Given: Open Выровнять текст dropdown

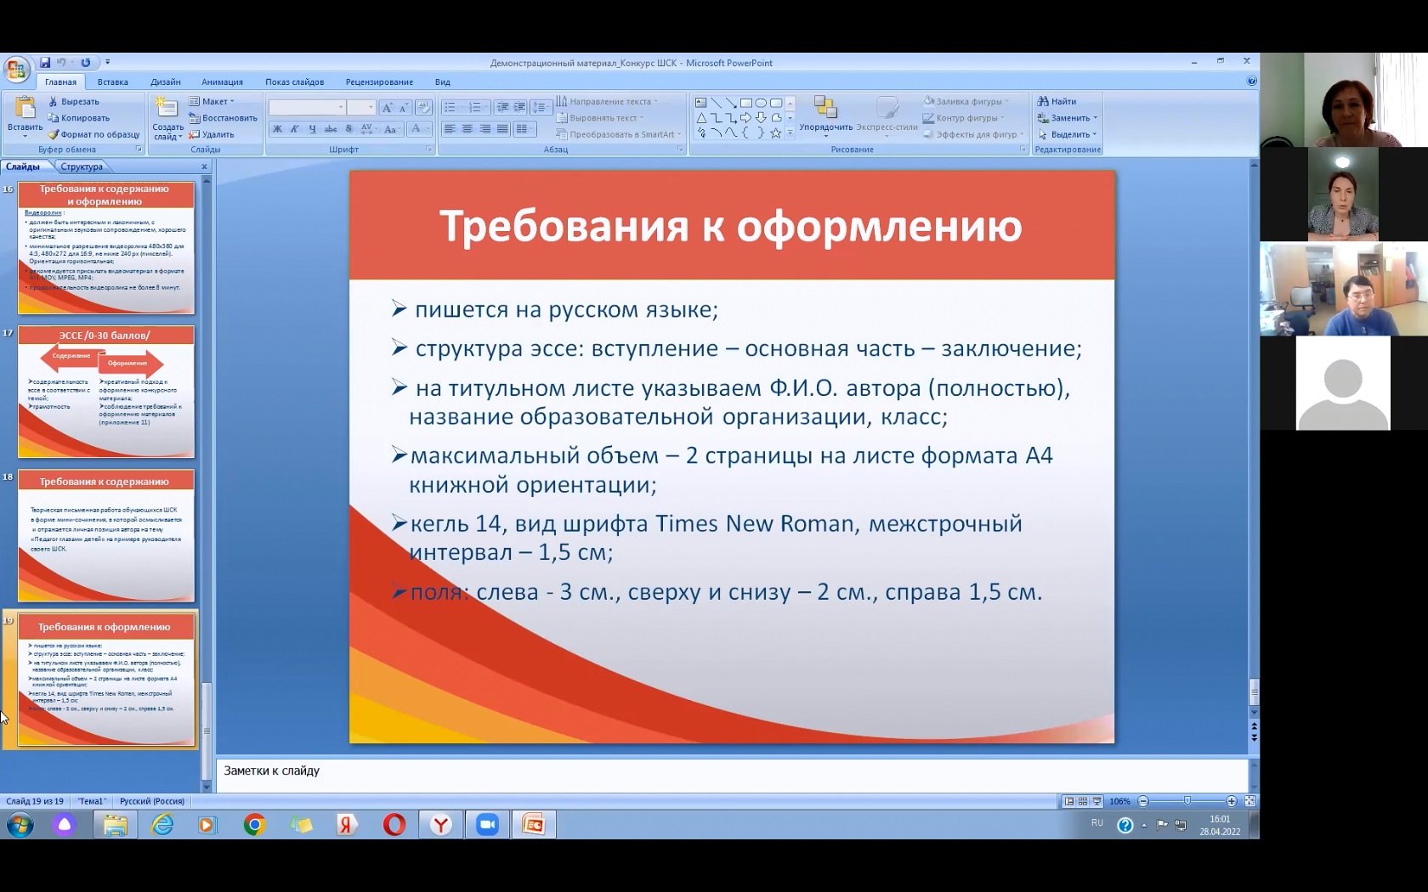Looking at the screenshot, I should click(600, 118).
